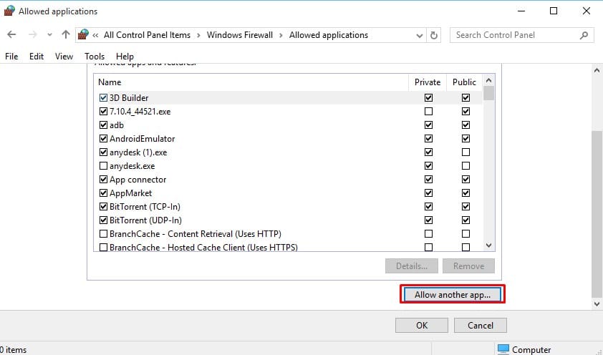Click the window scrollbar up arrow

[x=597, y=70]
